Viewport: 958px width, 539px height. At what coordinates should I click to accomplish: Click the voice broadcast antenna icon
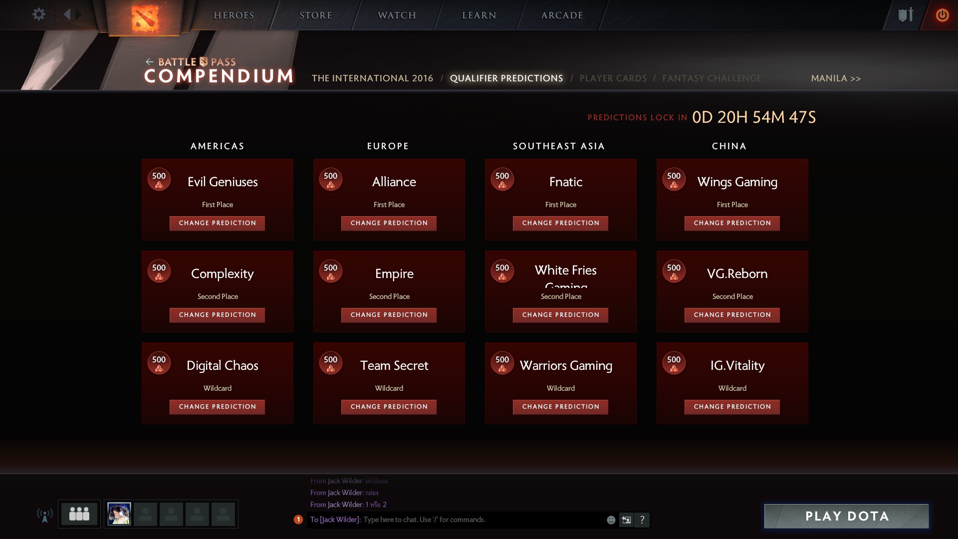coord(45,515)
